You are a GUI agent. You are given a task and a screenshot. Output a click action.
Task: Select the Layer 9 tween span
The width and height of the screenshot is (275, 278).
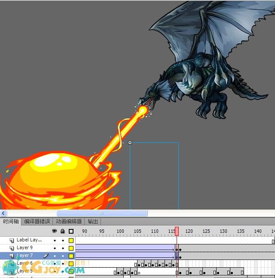click(125, 248)
